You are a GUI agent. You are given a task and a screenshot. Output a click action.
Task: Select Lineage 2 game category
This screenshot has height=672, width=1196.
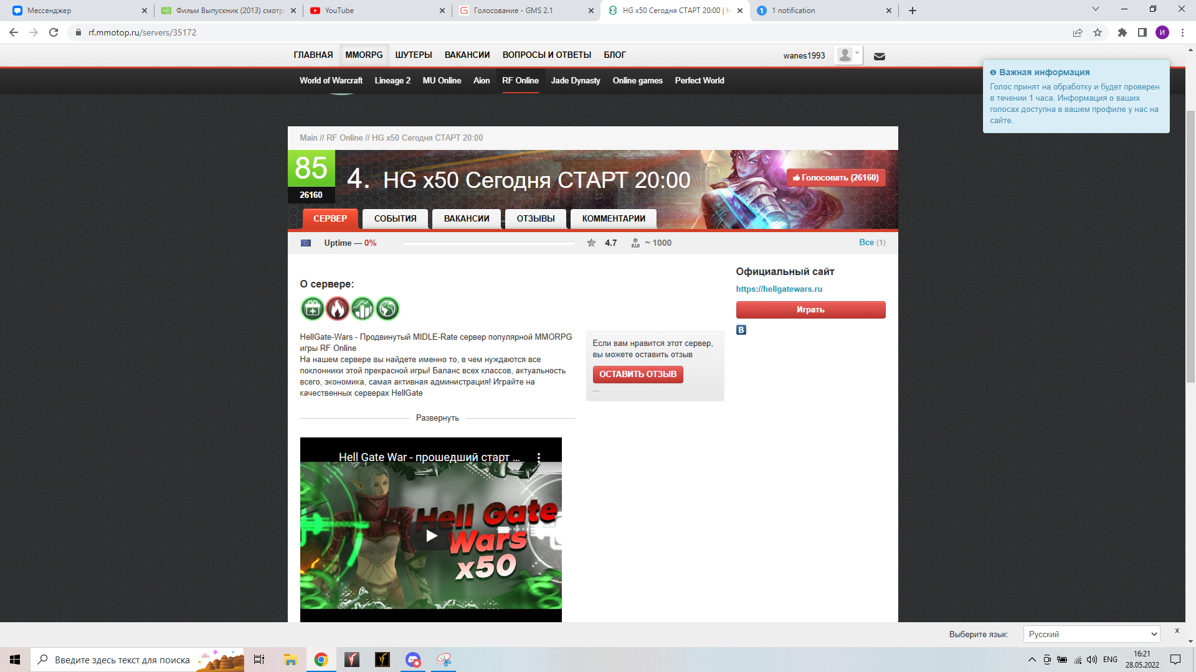392,80
